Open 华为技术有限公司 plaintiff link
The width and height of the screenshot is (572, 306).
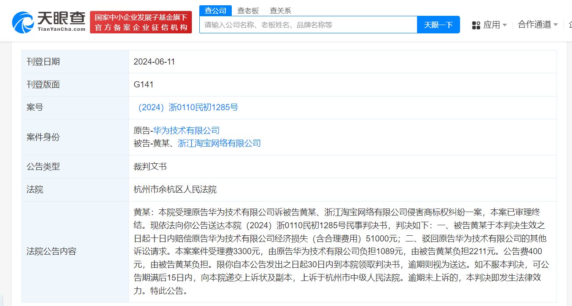pyautogui.click(x=186, y=130)
